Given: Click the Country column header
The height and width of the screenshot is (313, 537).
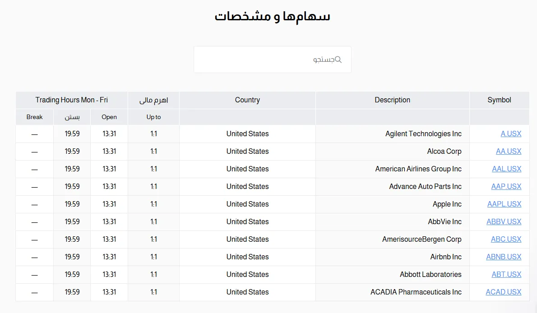Looking at the screenshot, I should coord(247,100).
